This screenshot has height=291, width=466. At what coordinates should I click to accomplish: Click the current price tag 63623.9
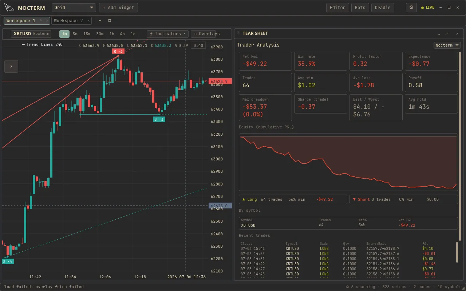point(220,81)
